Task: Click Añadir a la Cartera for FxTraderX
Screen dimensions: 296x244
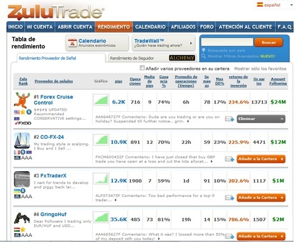Action: (261, 198)
